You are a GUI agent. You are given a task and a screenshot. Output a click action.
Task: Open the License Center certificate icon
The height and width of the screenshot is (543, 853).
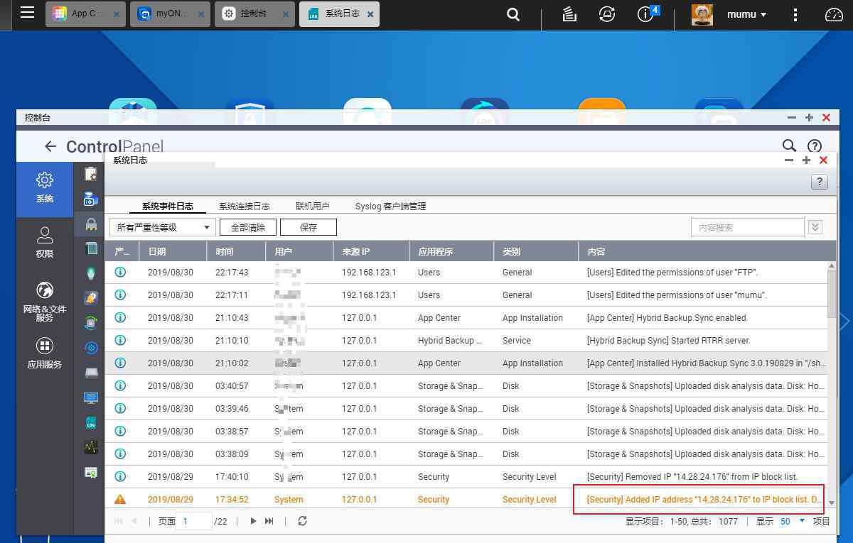pyautogui.click(x=91, y=472)
